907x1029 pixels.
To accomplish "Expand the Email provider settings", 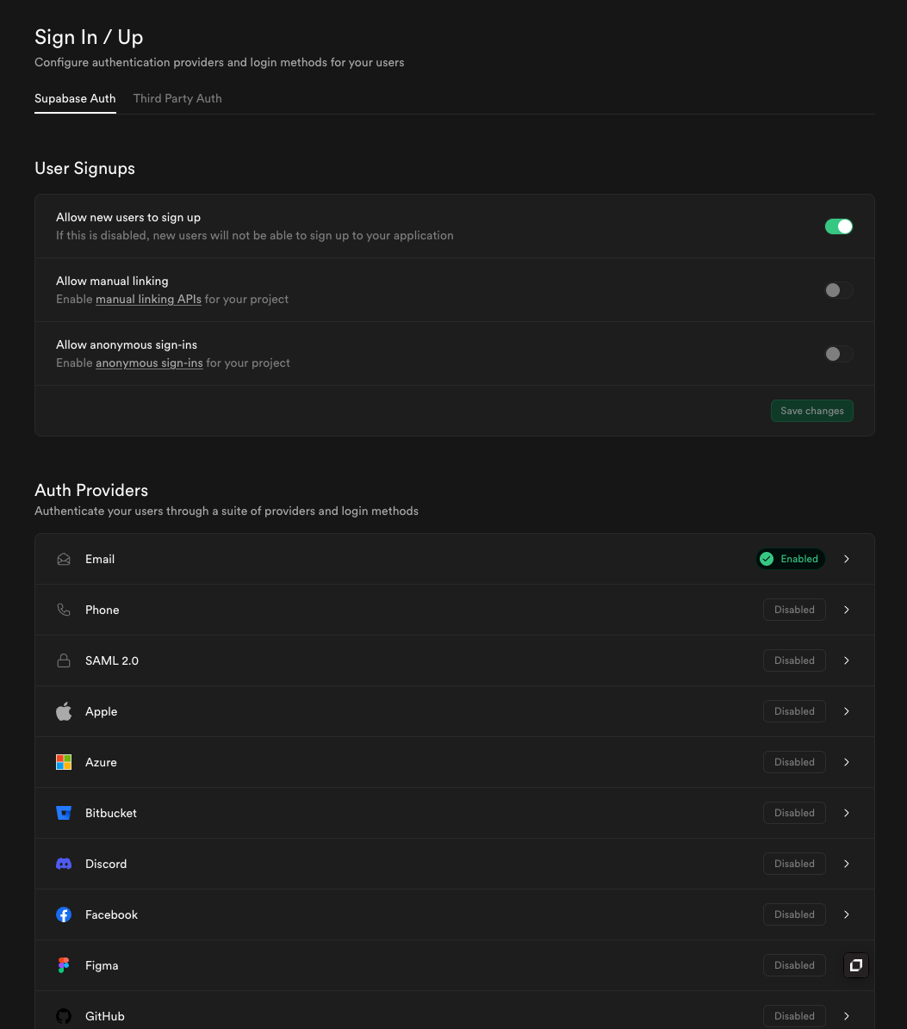I will tap(846, 559).
